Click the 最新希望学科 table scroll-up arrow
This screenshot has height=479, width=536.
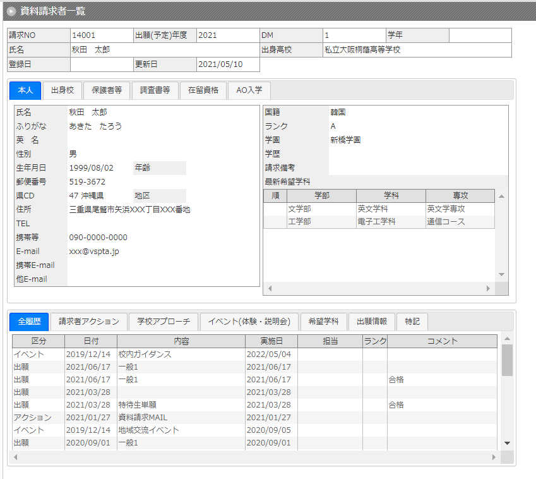[501, 197]
